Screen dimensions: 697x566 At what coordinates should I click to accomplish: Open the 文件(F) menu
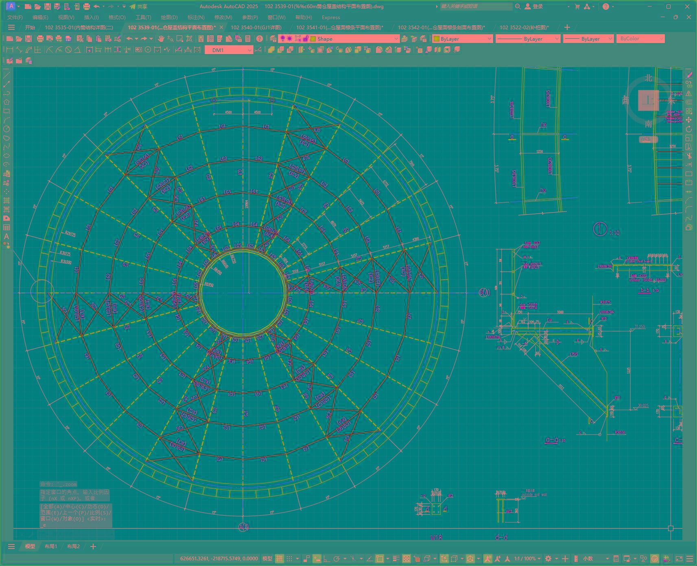click(15, 17)
